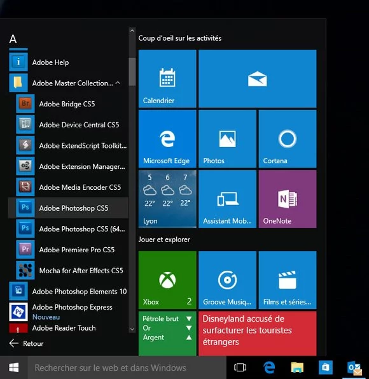Open the OneNote tile

point(288,199)
